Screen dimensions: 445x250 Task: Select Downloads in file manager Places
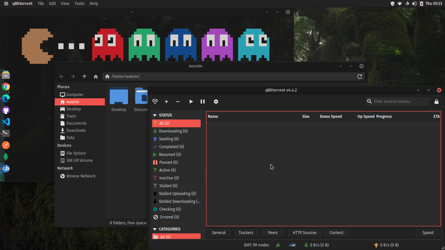80,131
